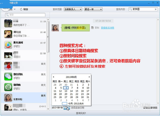Click the 2013年8月 calendar header
The width and height of the screenshot is (160, 116).
tap(71, 77)
